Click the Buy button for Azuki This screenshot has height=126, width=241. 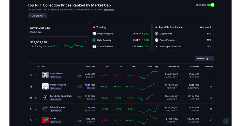click(x=79, y=120)
